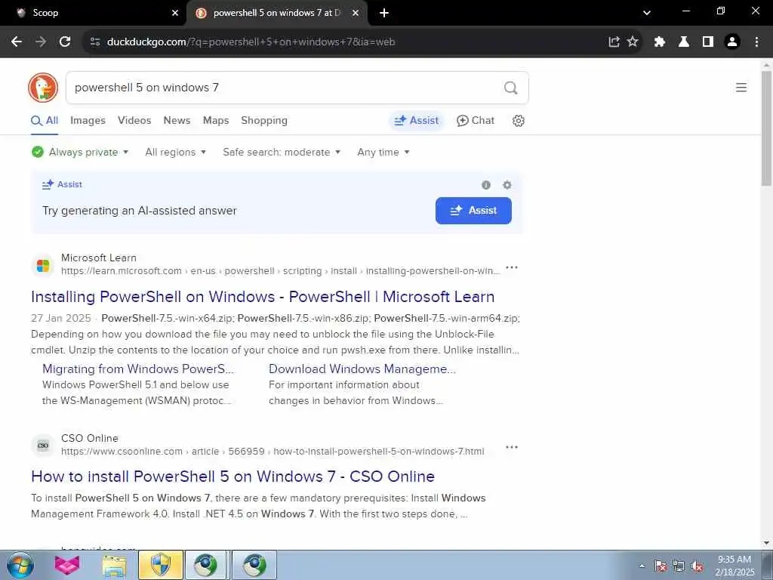Open the tab search chevron

[x=647, y=14]
